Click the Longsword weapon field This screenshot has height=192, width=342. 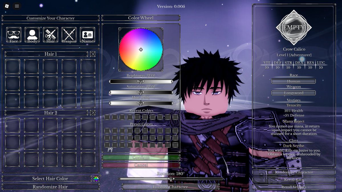[x=294, y=93]
